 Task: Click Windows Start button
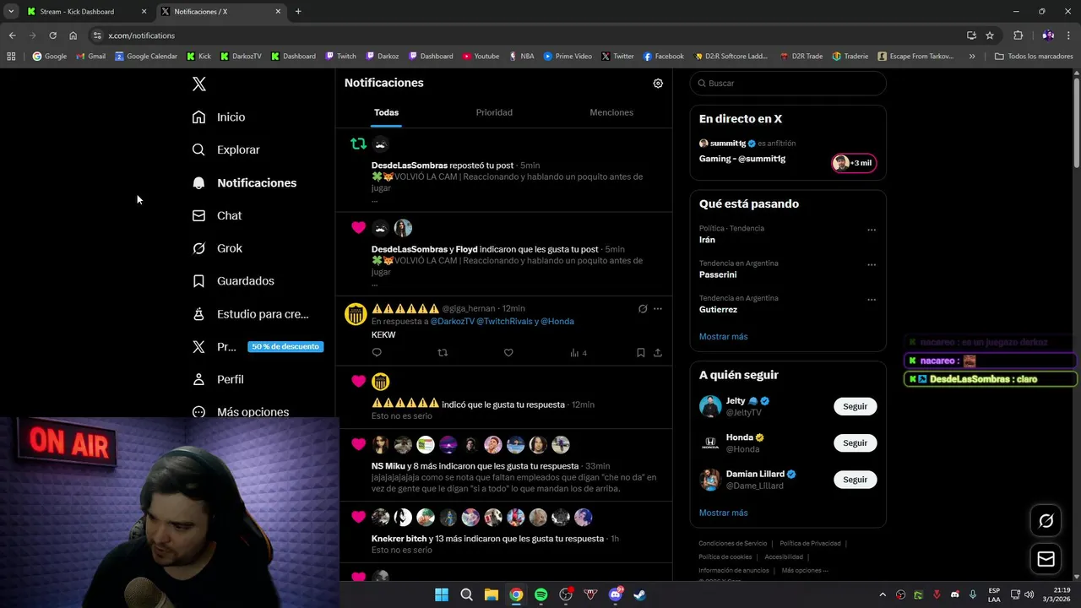pyautogui.click(x=441, y=594)
